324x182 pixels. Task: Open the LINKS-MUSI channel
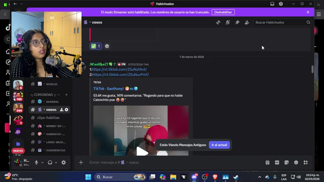[49, 142]
